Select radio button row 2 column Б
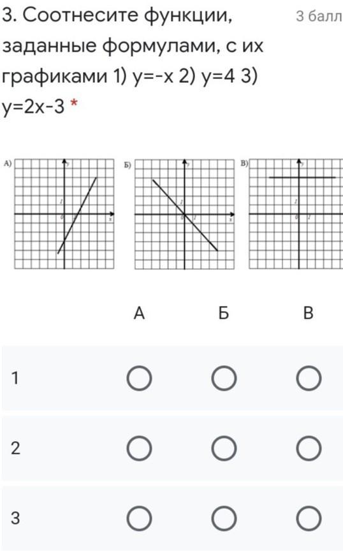Image resolution: width=343 pixels, height=559 pixels. 224,448
